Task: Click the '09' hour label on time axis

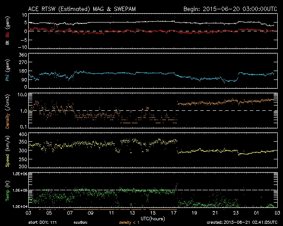Action: pos(91,213)
